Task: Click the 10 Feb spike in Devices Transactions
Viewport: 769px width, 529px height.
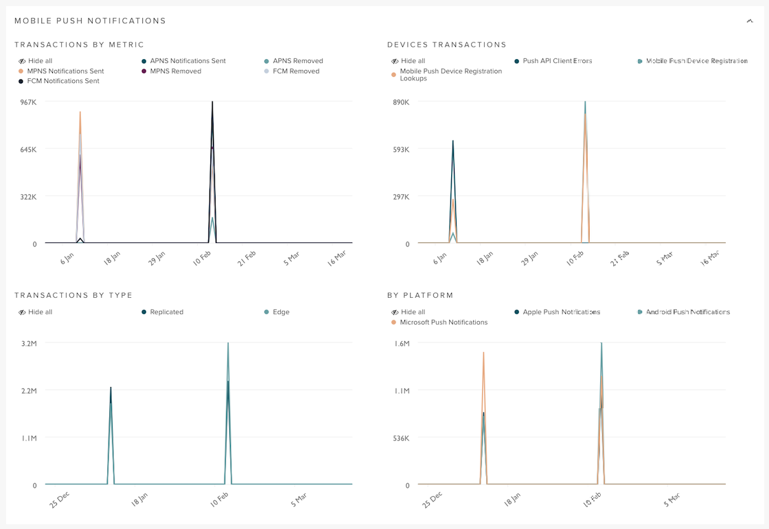Action: (x=585, y=172)
